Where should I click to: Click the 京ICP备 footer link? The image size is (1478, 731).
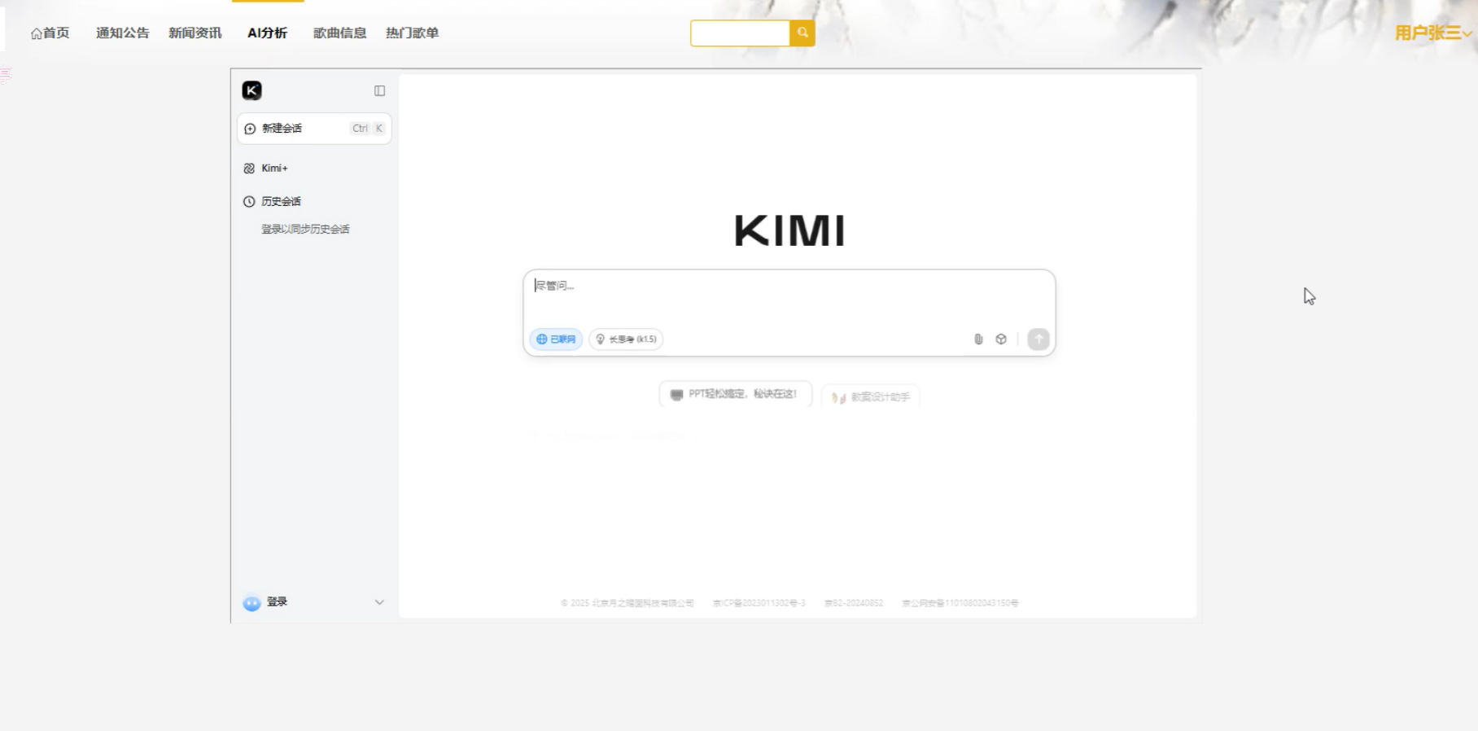pos(759,603)
